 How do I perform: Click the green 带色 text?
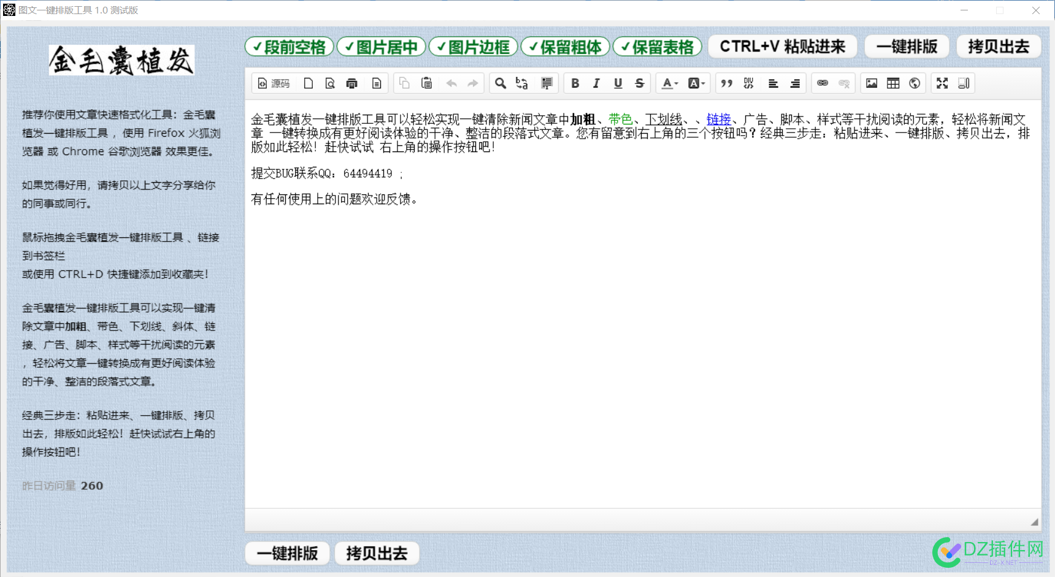coord(620,120)
